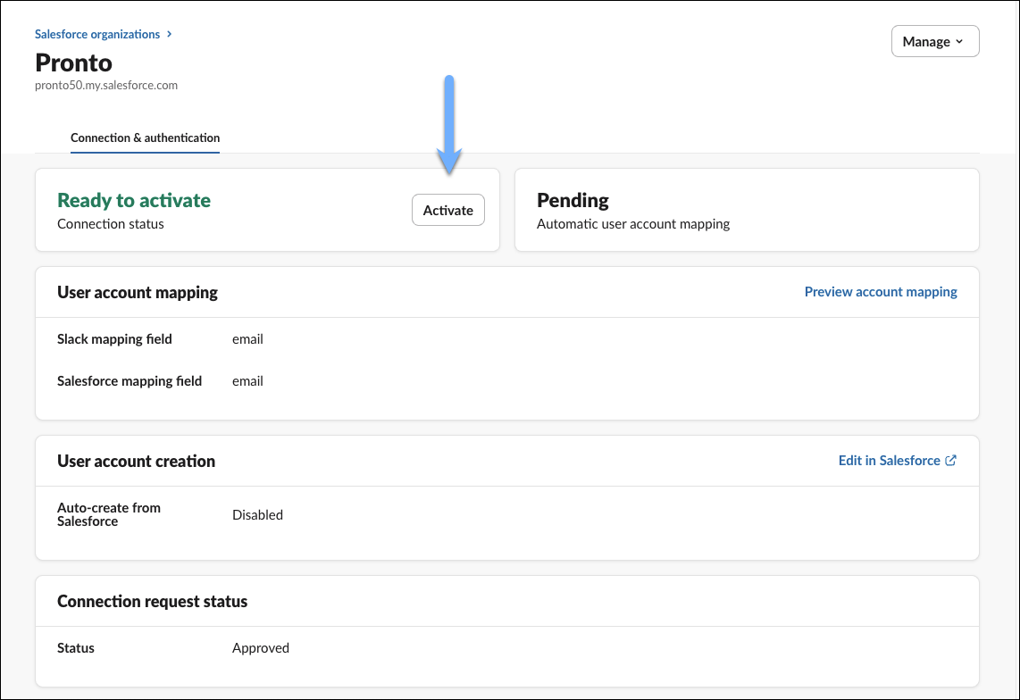This screenshot has height=700, width=1020.
Task: Activate the Salesforce connection
Action: click(447, 210)
